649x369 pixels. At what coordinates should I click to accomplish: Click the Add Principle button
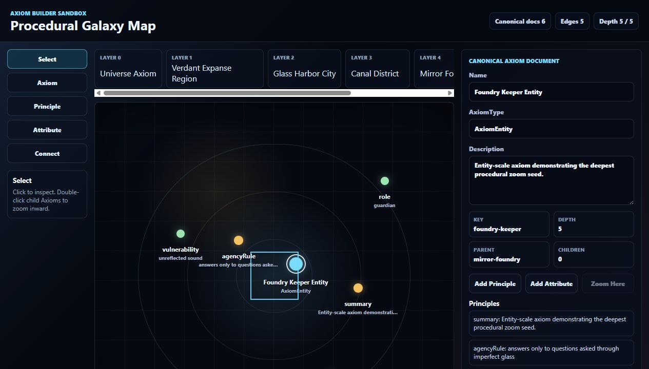[495, 283]
